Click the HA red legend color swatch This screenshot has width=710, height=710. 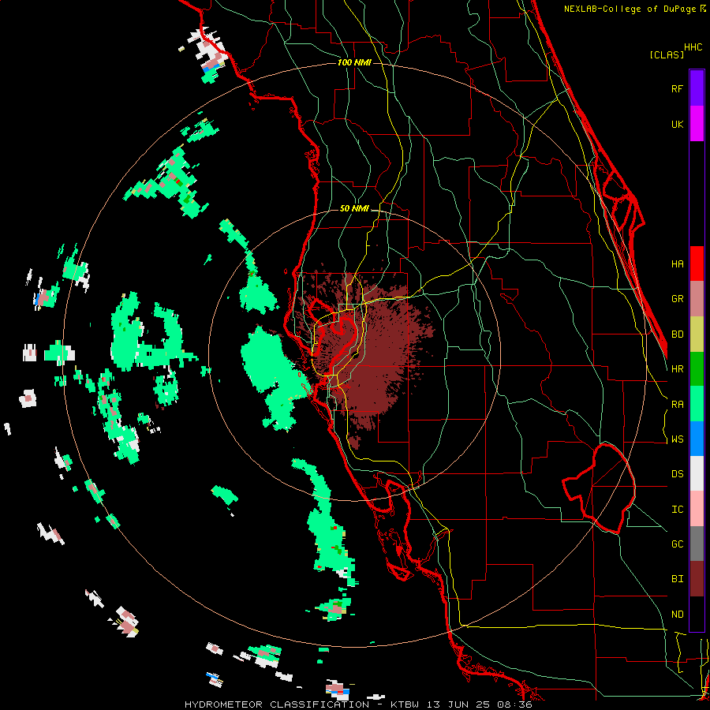[x=697, y=263]
